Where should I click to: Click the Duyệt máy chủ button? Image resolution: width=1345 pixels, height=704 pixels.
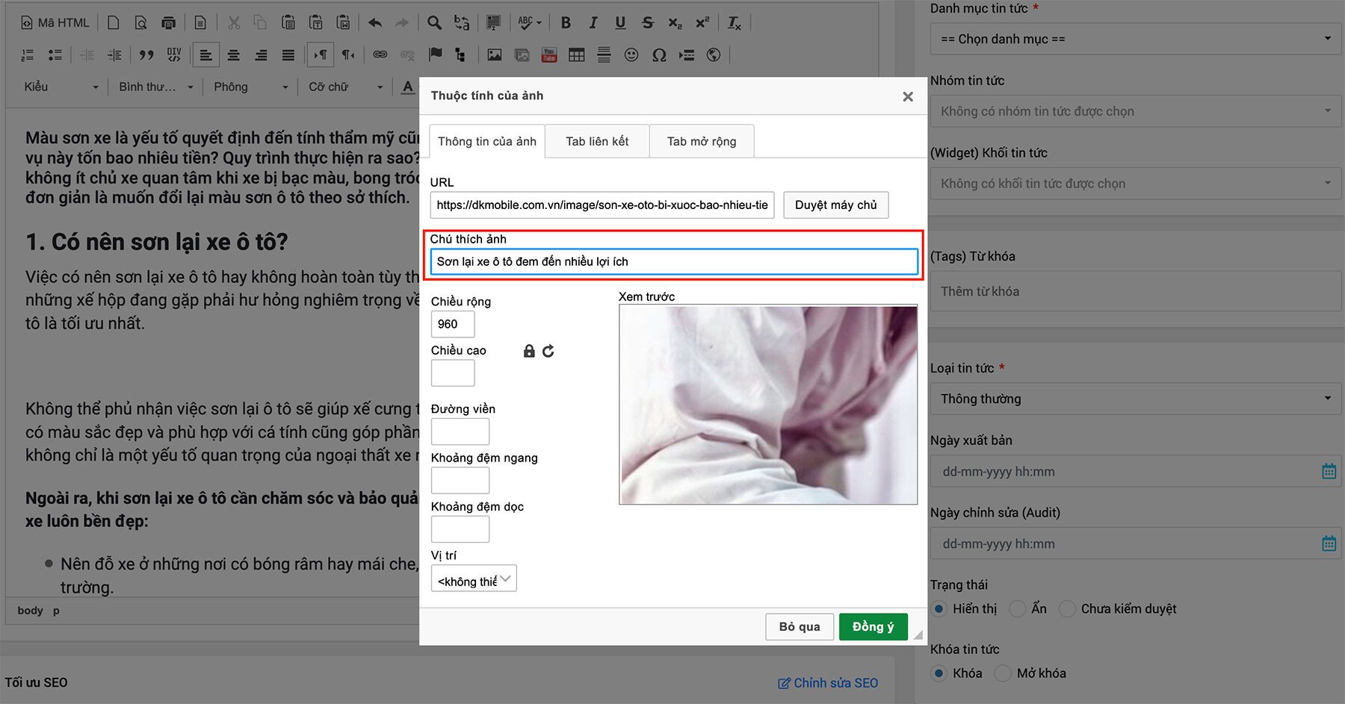point(835,205)
